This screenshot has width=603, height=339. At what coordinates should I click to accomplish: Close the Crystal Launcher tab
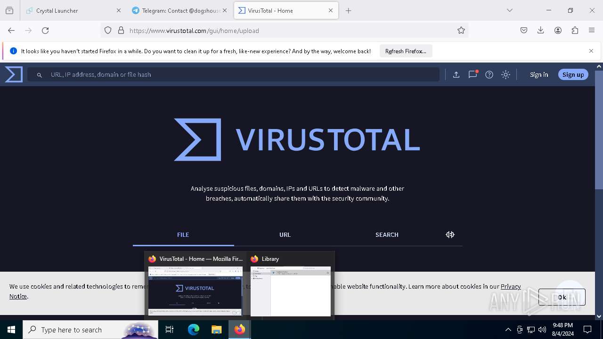tap(118, 10)
